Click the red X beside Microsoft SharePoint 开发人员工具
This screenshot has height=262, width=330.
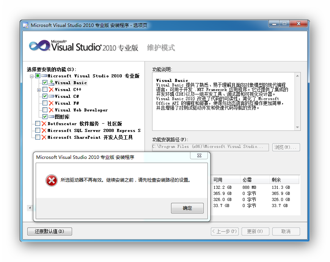tap(44, 137)
